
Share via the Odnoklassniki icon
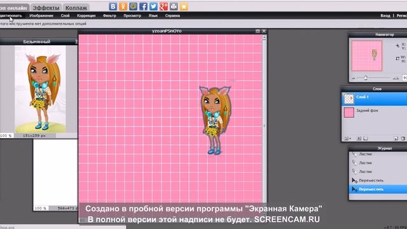[x=123, y=6]
